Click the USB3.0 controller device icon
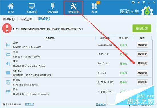This screenshot has width=157, height=108. (8, 73)
